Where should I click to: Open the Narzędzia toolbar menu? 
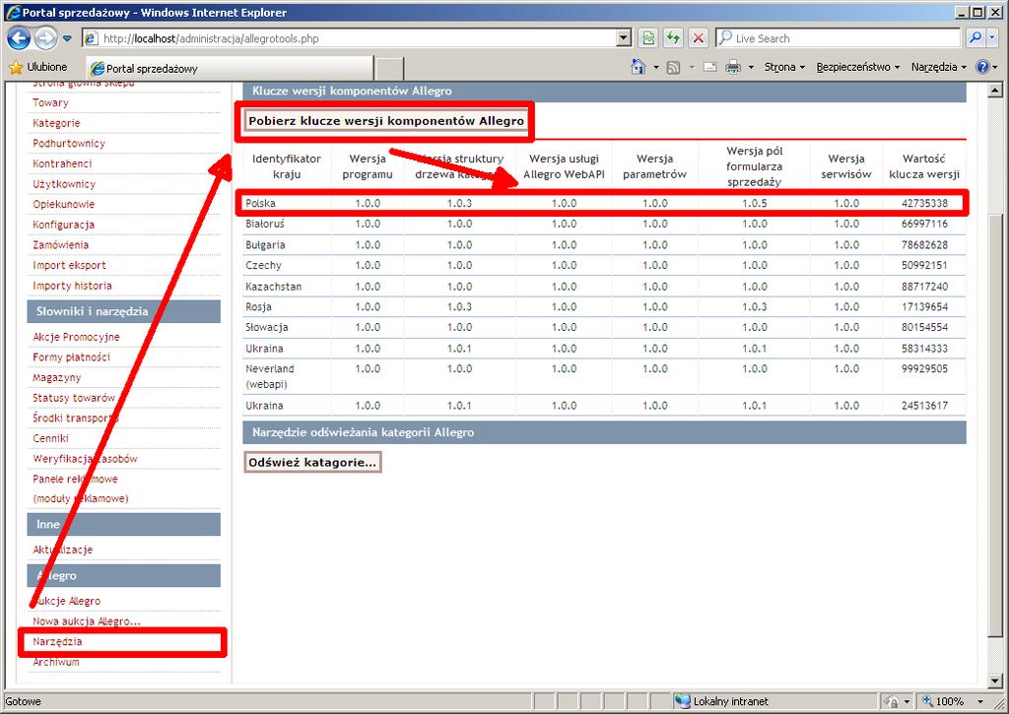point(939,67)
